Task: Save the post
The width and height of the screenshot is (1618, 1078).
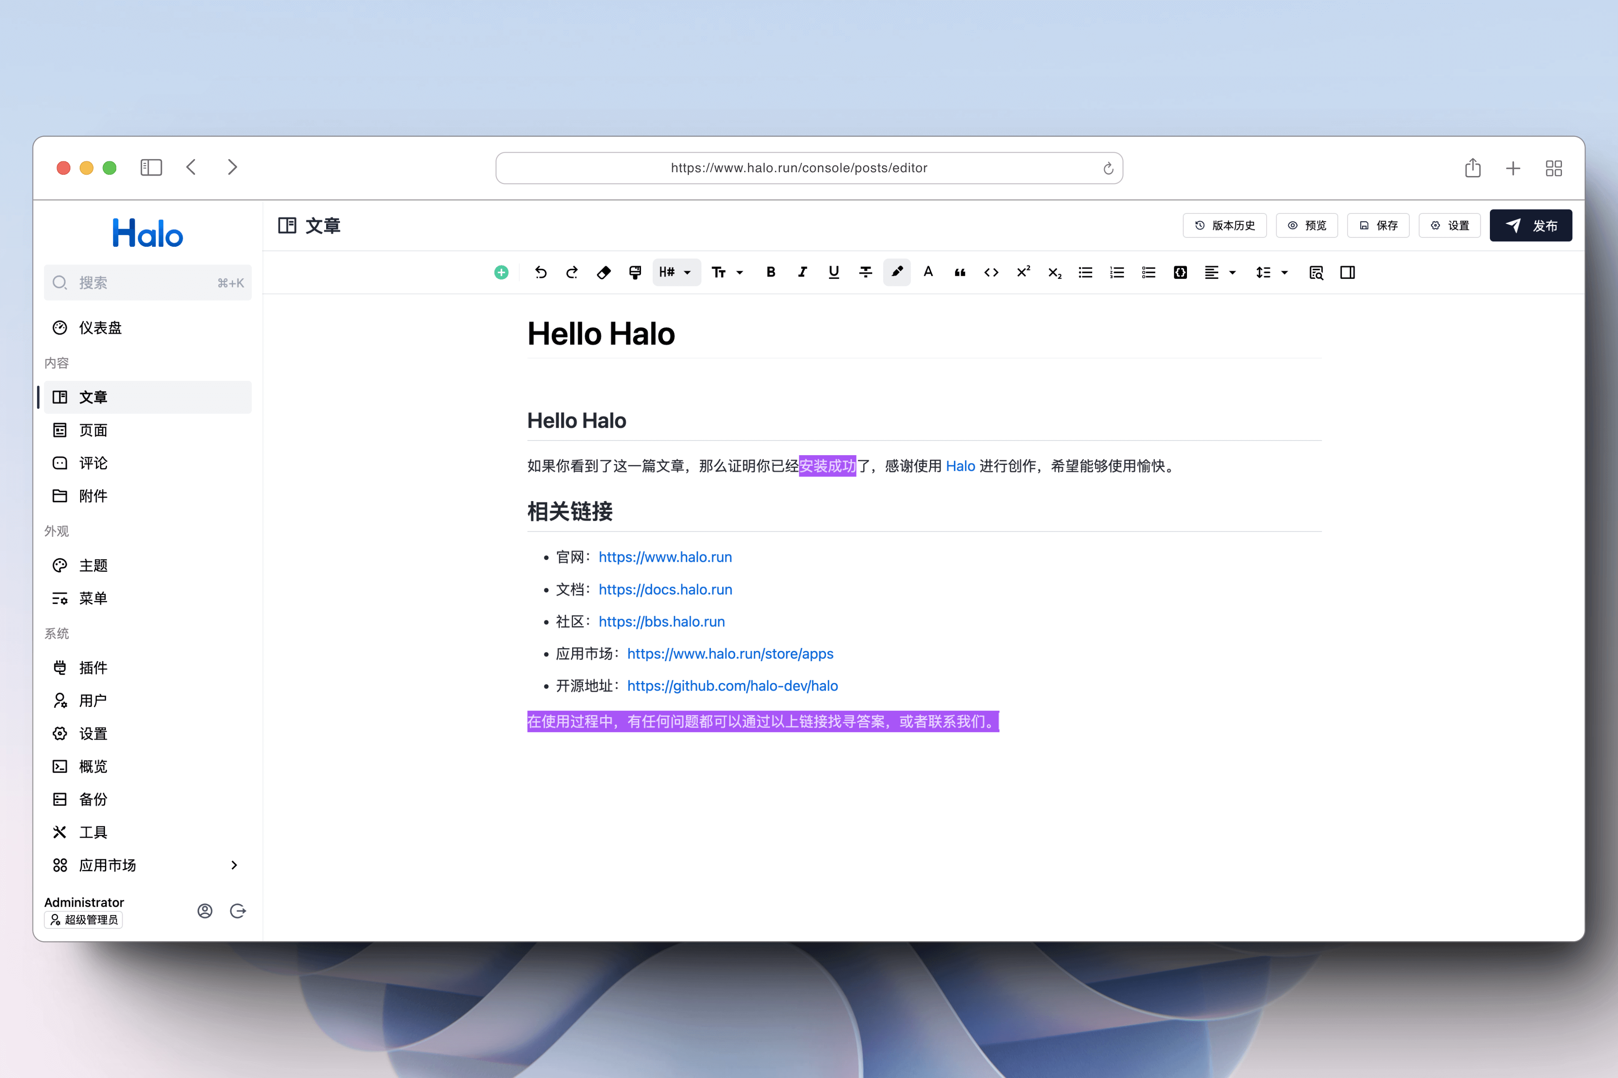Action: click(1378, 226)
